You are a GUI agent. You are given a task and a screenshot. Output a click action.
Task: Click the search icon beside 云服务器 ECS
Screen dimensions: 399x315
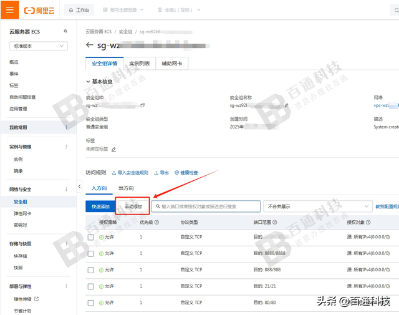65,31
